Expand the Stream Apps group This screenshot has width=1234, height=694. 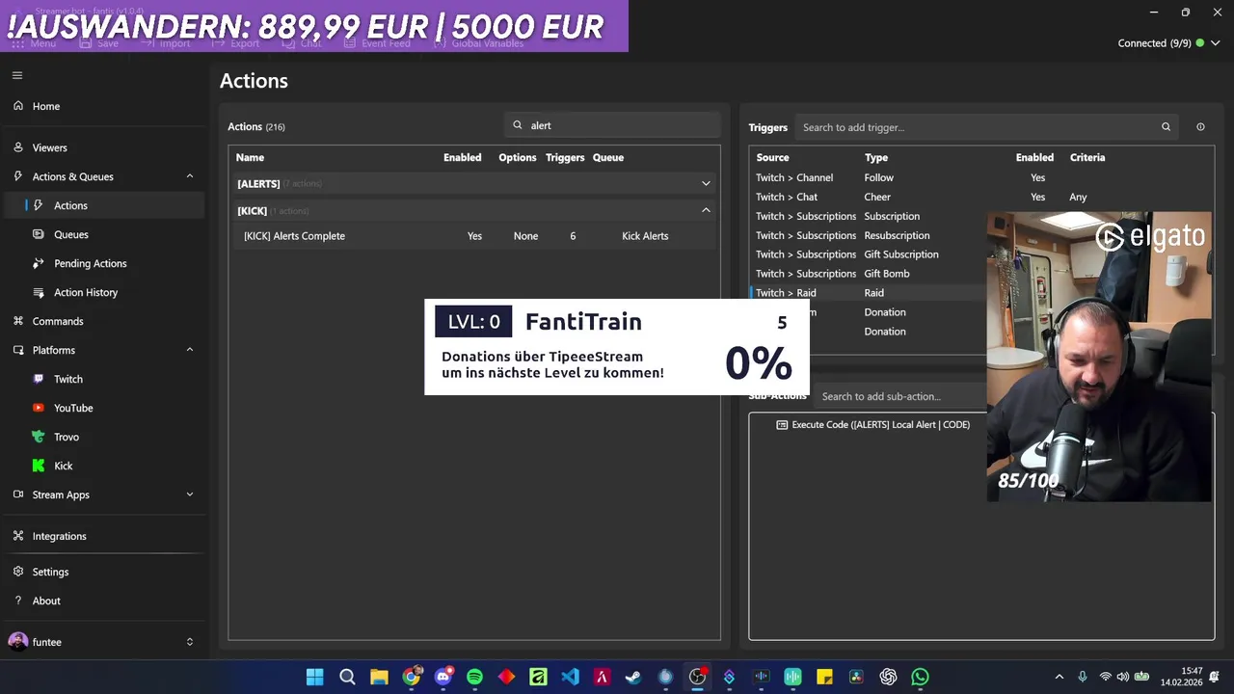[189, 494]
